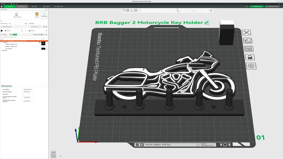The height and width of the screenshot is (159, 283).
Task: Click the Measure ruler tool icon
Action: click(205, 10)
